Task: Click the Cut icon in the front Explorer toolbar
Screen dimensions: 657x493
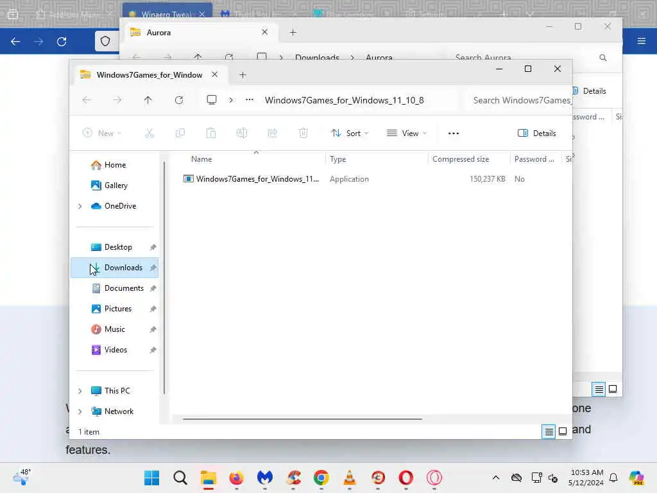Action: pyautogui.click(x=149, y=134)
